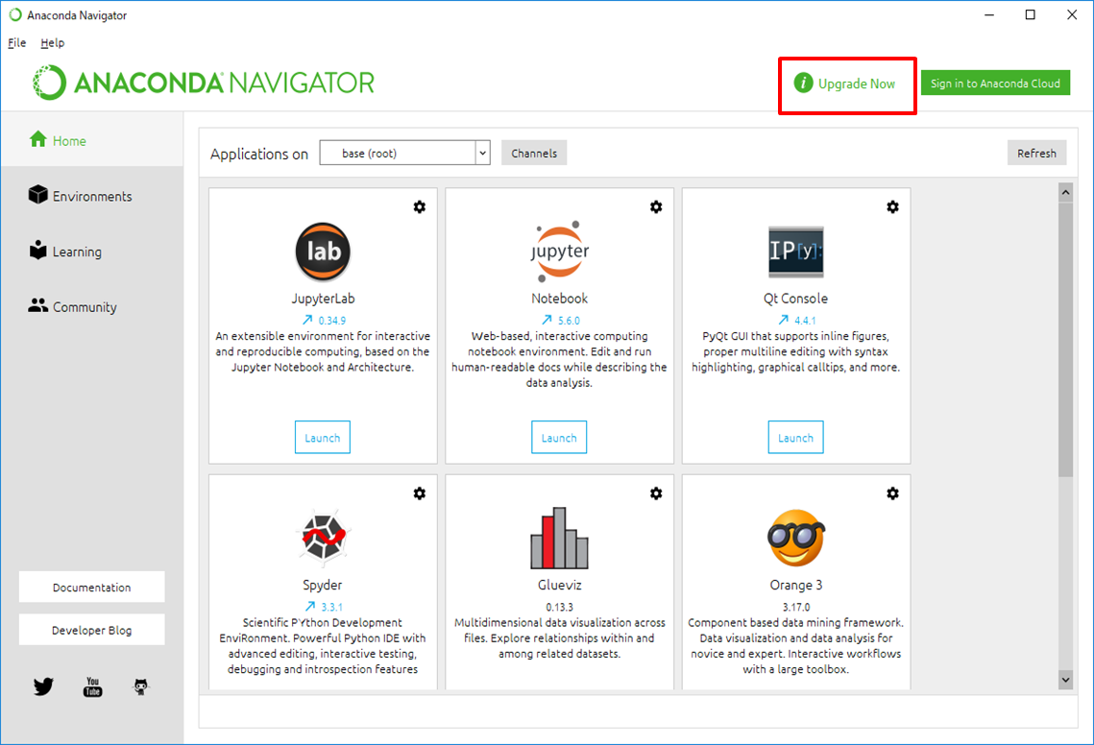The width and height of the screenshot is (1094, 745).
Task: Click Notebook version update arrow
Action: [547, 320]
